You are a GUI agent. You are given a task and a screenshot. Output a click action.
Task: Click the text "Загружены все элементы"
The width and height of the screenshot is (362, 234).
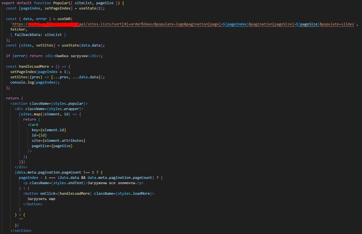tap(111, 183)
